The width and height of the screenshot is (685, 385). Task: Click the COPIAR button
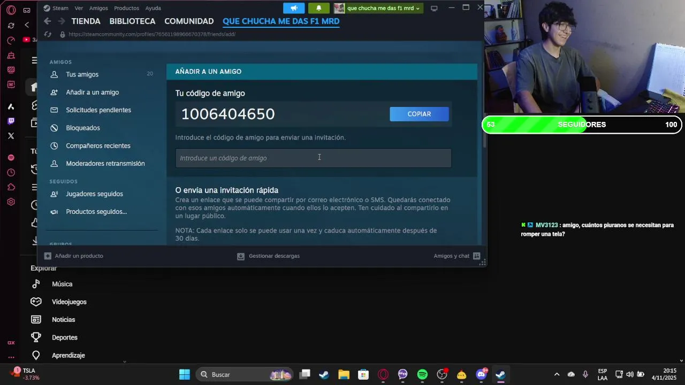(x=419, y=114)
